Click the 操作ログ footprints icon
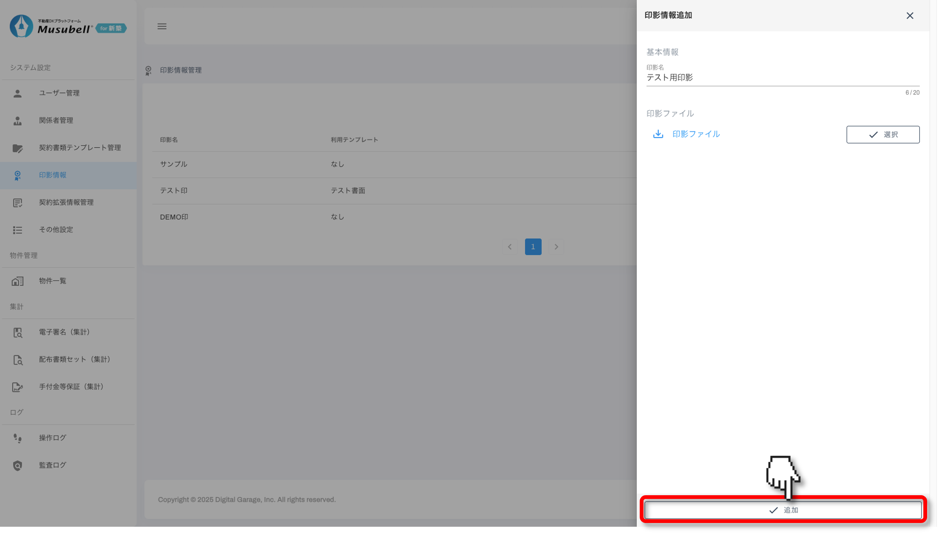 coord(18,438)
